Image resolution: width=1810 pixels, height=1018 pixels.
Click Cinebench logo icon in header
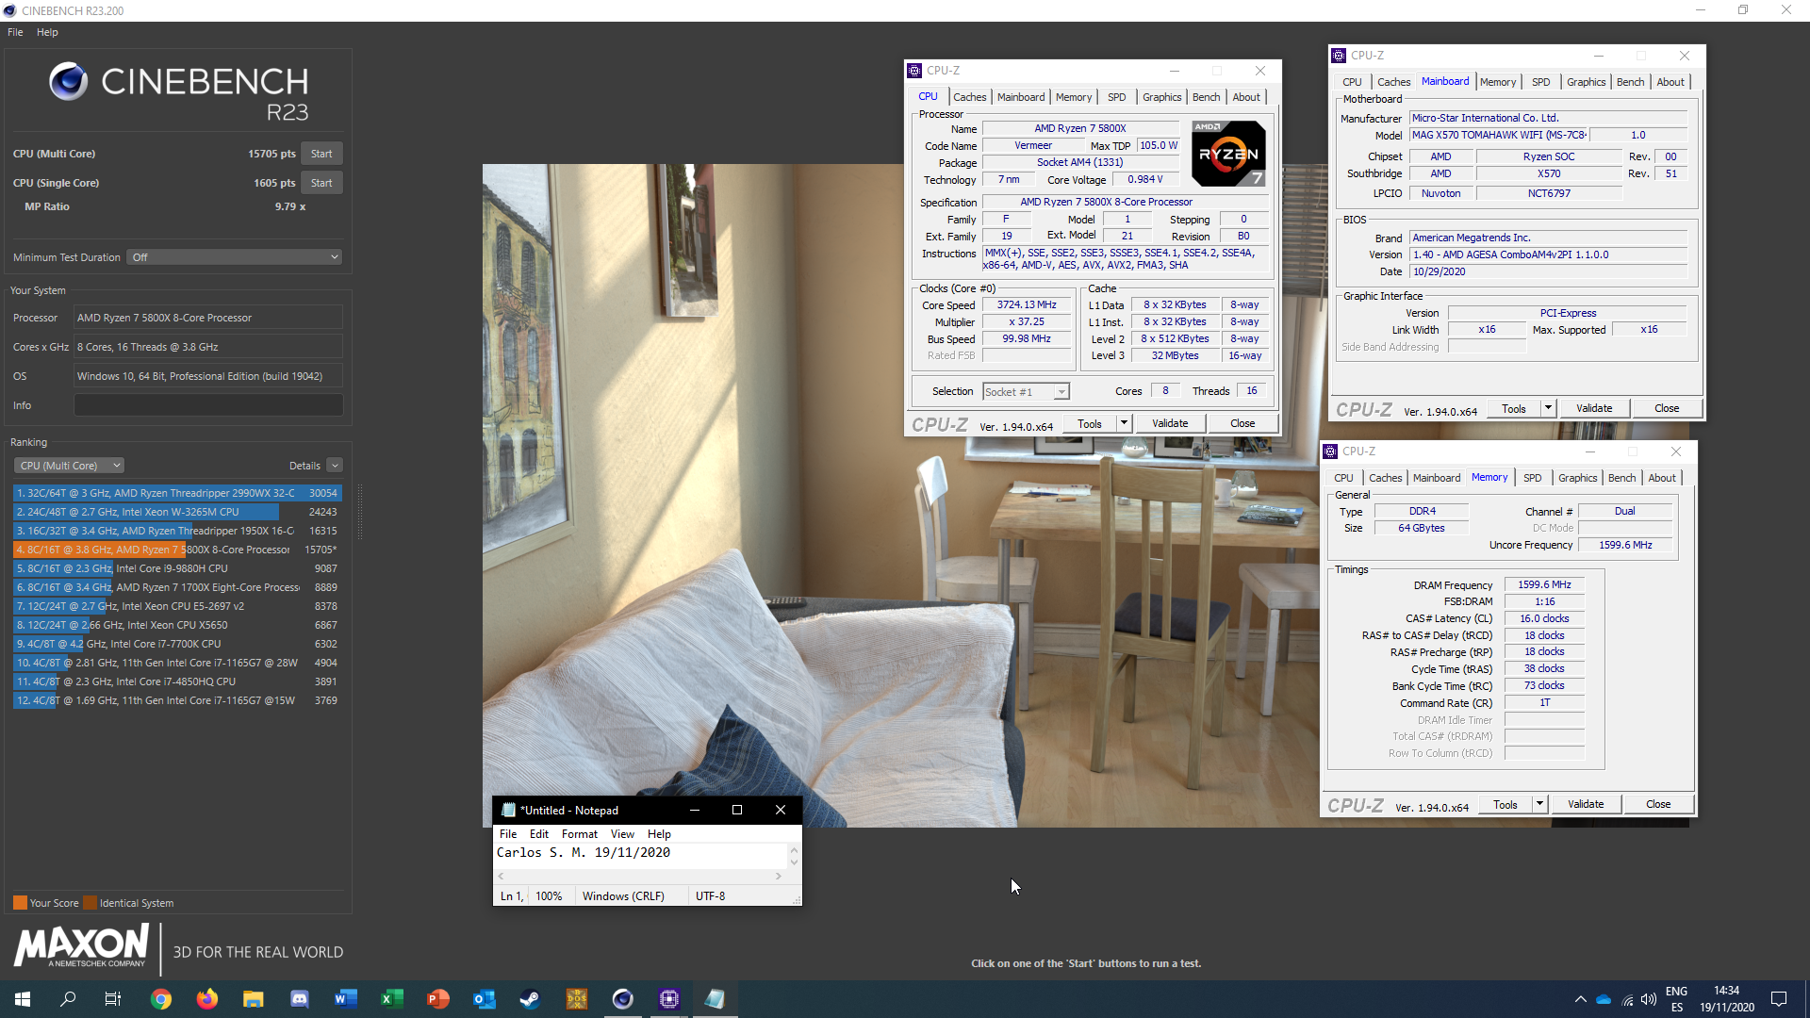68,81
